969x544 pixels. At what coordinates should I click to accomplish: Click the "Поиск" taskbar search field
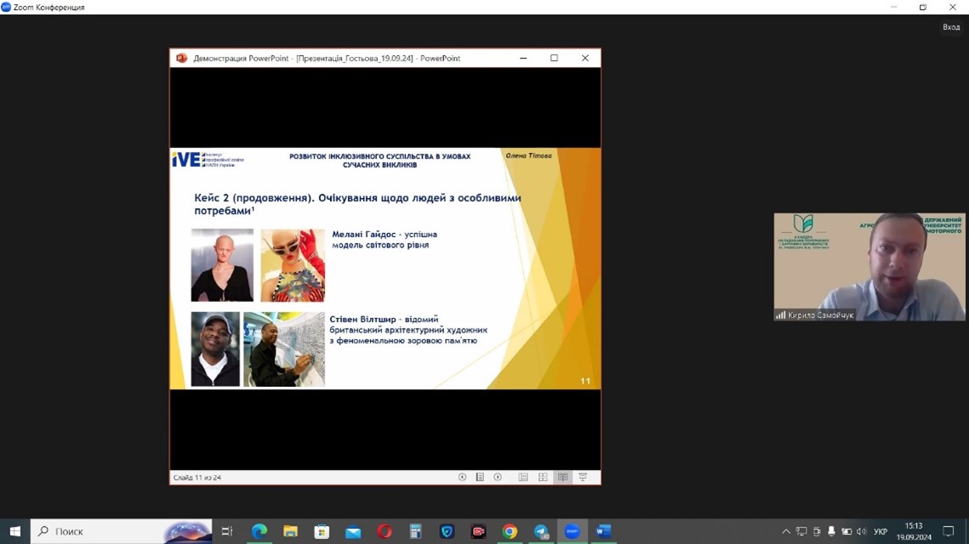pos(102,531)
